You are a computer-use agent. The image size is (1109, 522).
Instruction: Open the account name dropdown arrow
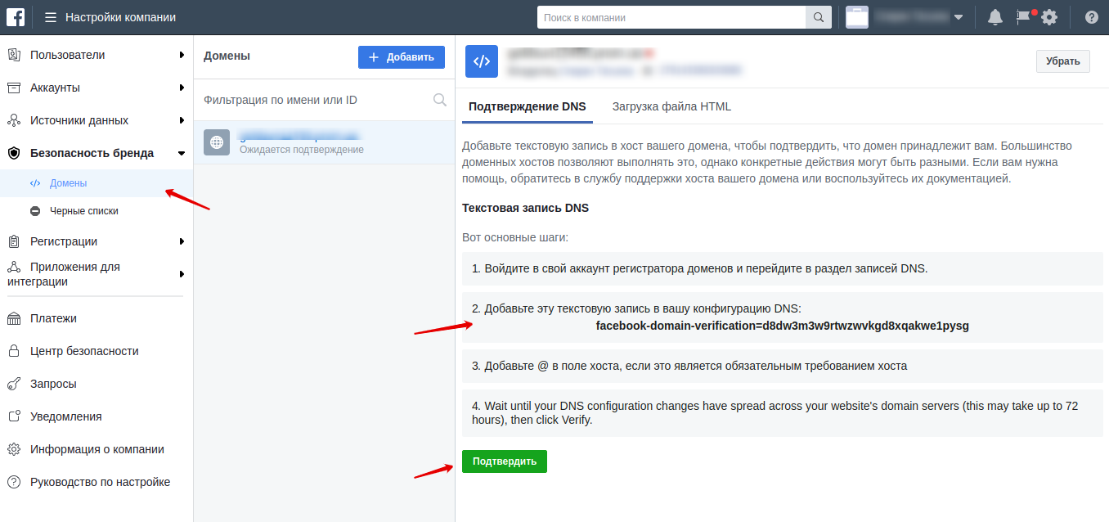(959, 17)
